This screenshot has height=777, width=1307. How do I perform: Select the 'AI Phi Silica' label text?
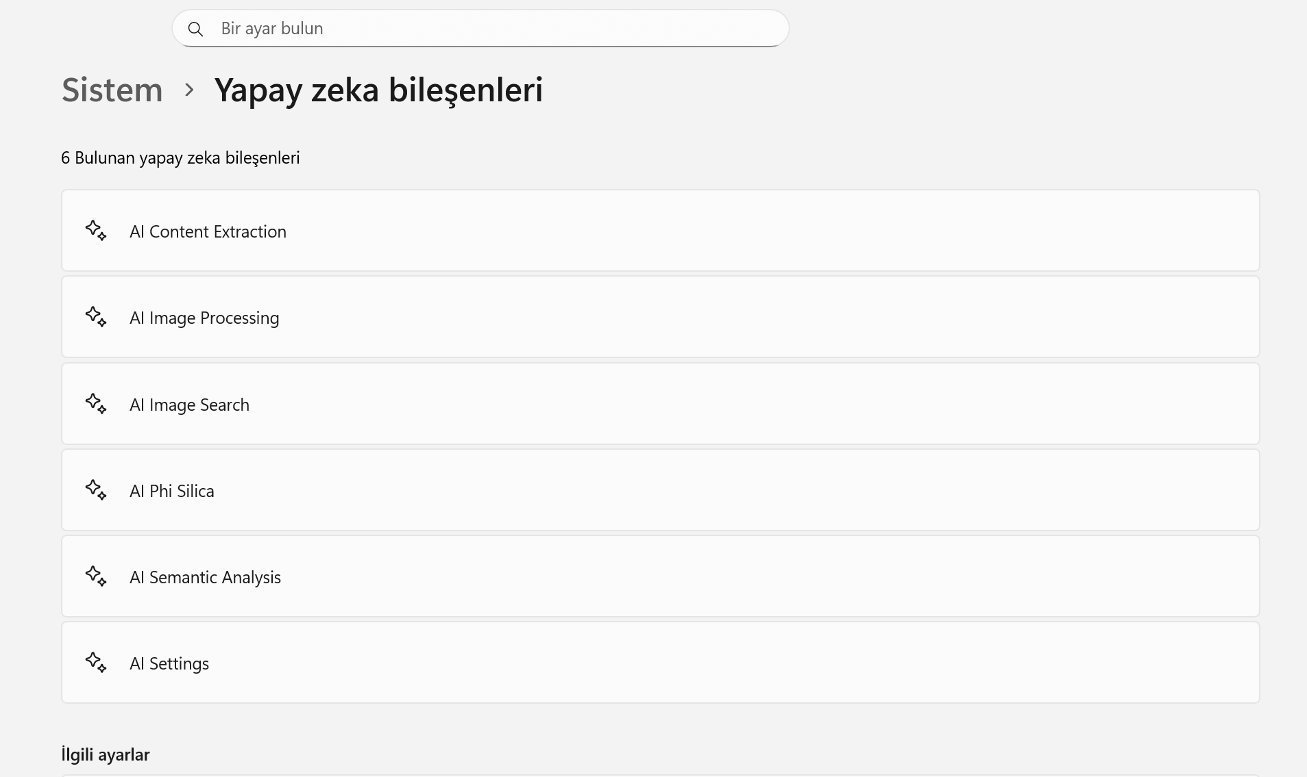pyautogui.click(x=171, y=491)
